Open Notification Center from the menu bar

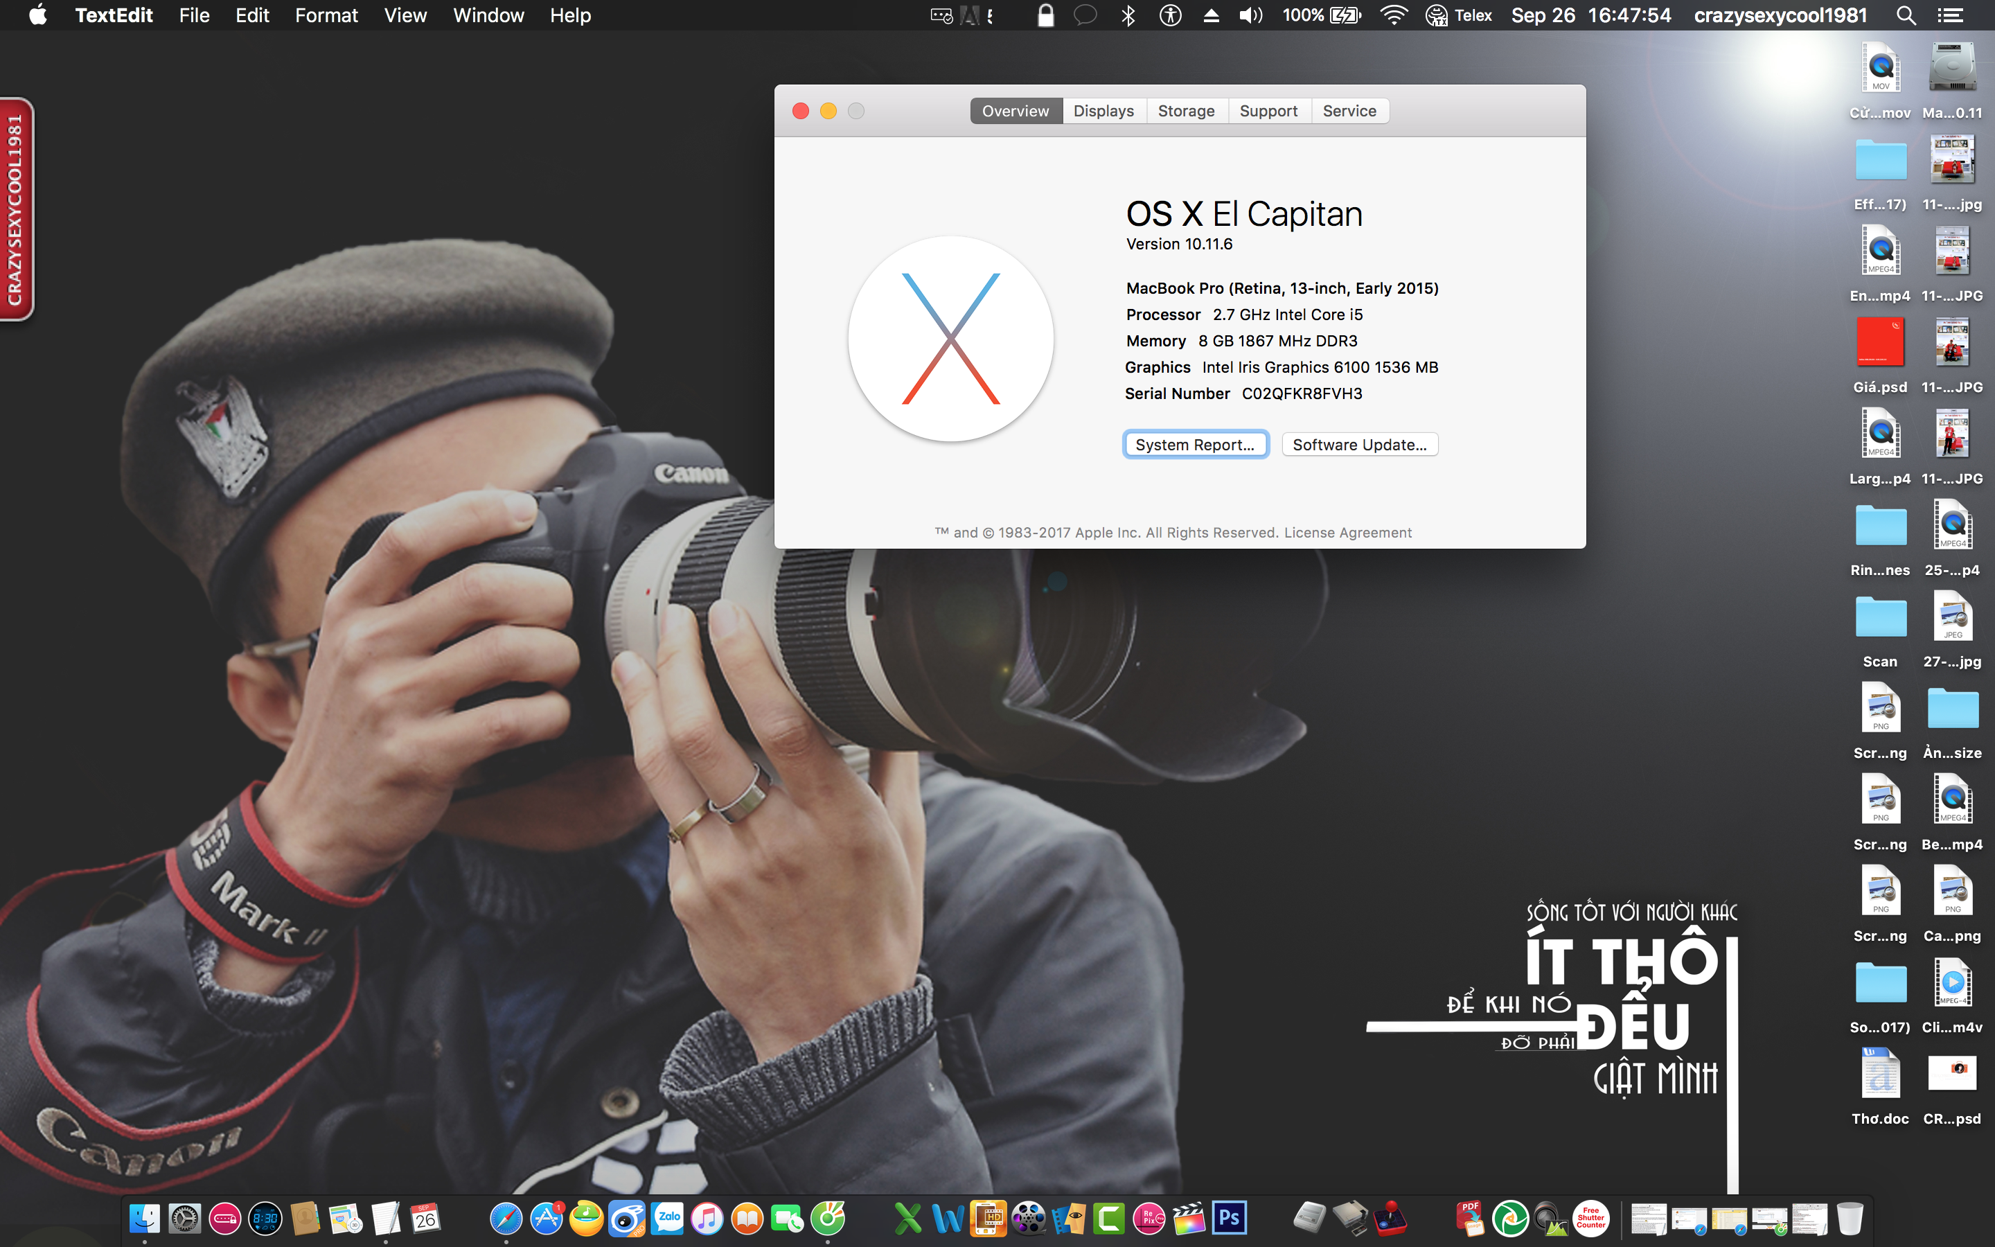(x=1950, y=16)
